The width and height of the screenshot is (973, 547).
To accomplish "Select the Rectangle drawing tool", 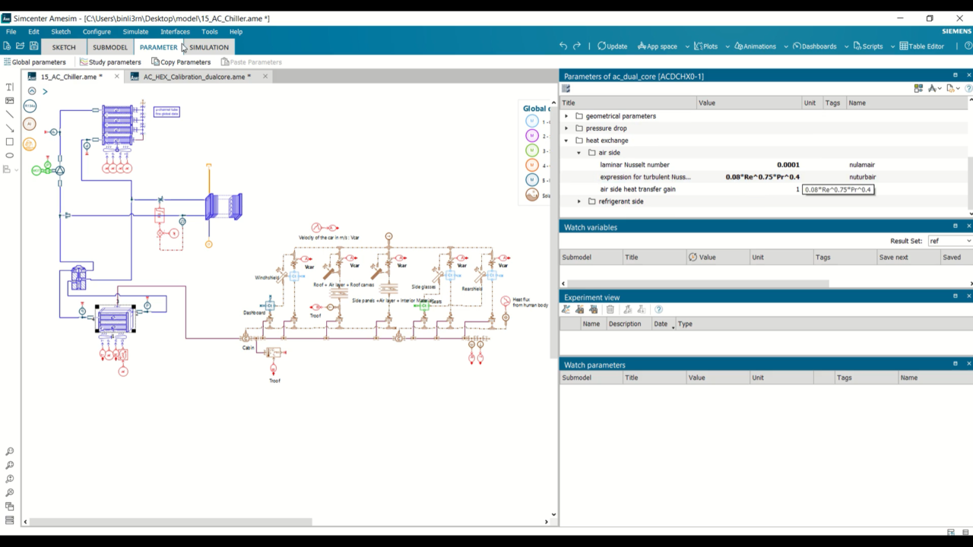I will (x=10, y=142).
